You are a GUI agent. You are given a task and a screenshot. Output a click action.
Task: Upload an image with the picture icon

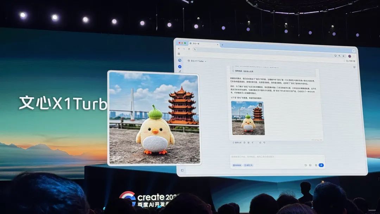[310, 165]
